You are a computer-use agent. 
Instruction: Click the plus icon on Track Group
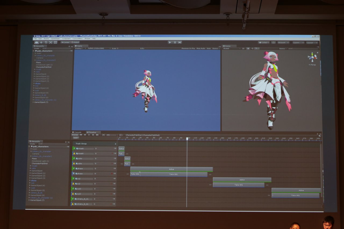click(116, 144)
